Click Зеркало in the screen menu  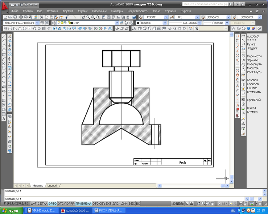point(253,60)
